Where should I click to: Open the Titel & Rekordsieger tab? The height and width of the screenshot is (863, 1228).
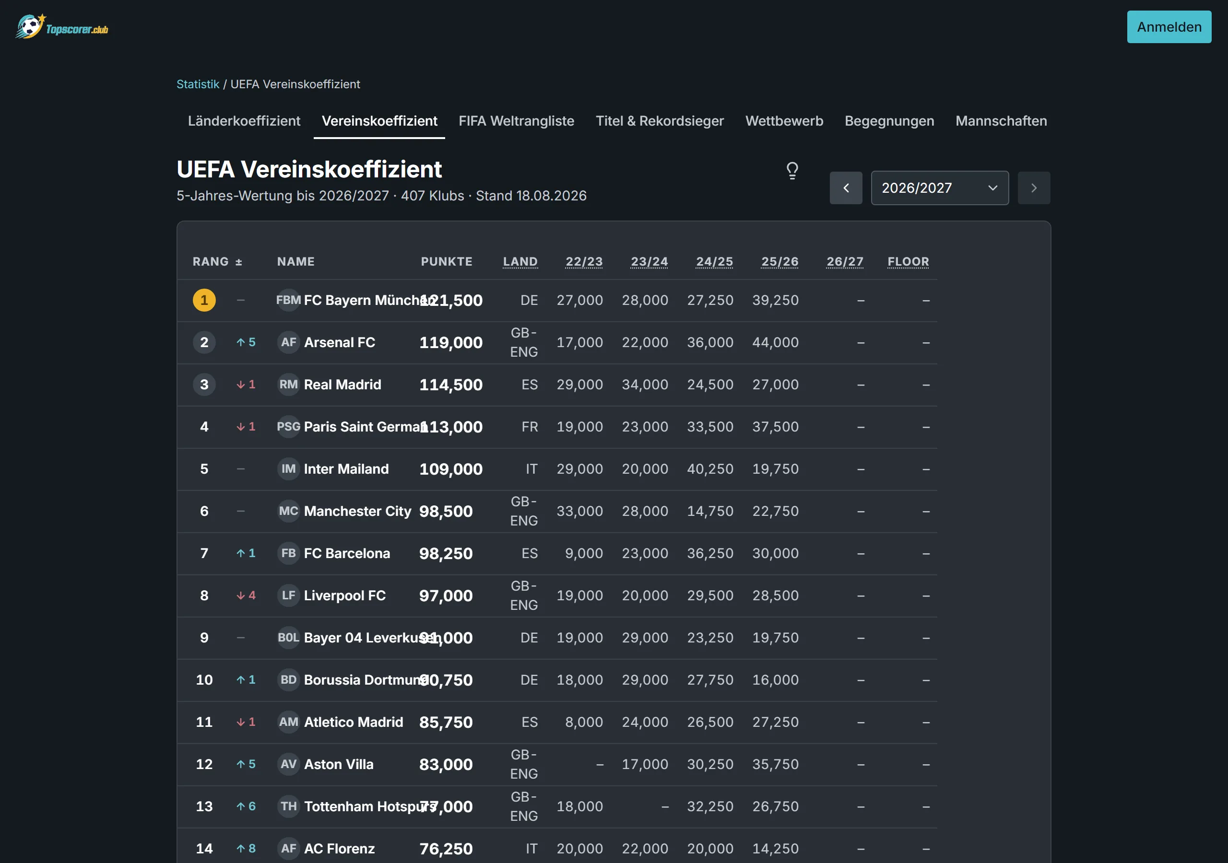[x=660, y=121]
